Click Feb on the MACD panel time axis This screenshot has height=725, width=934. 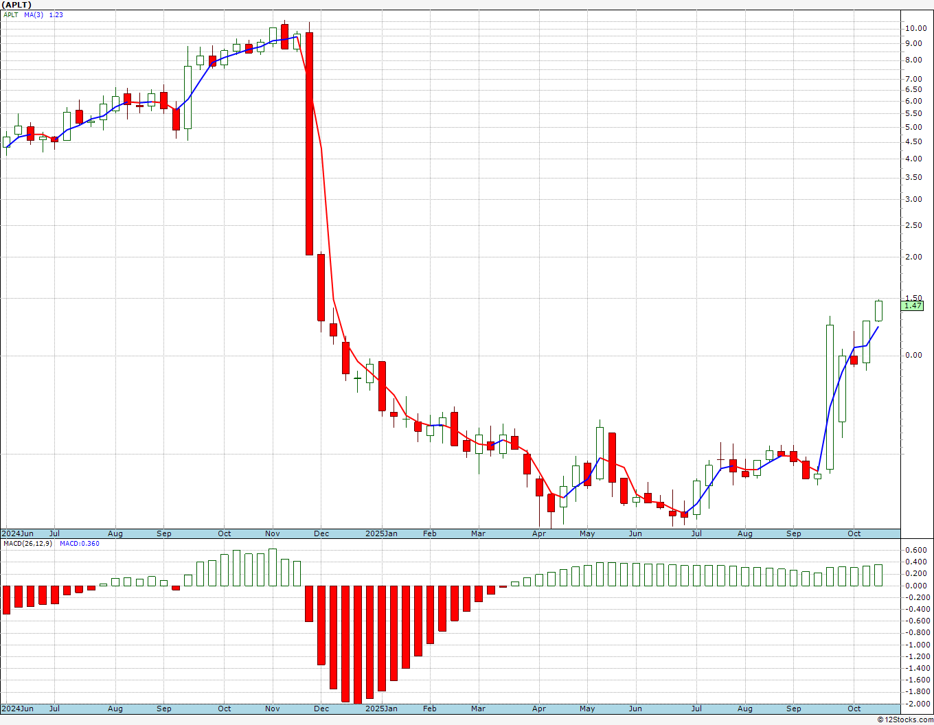pos(430,709)
